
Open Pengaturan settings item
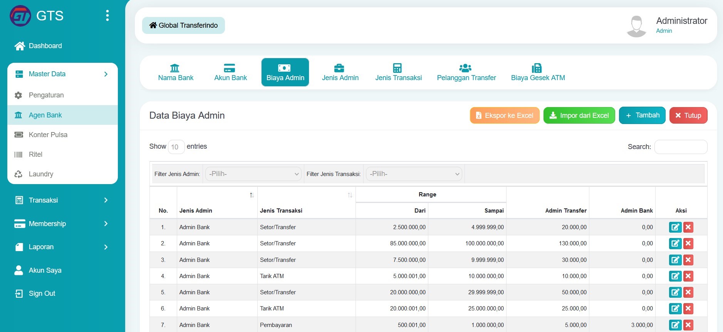(x=62, y=95)
